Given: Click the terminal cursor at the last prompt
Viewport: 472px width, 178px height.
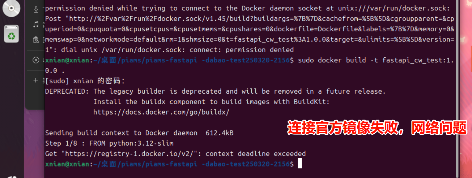Looking at the screenshot, I should click(x=299, y=164).
